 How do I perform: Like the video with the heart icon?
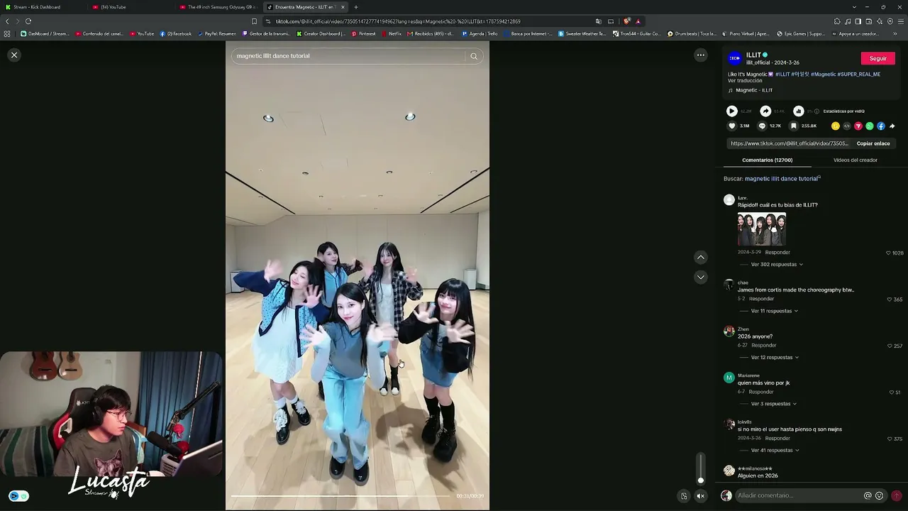pyautogui.click(x=732, y=126)
